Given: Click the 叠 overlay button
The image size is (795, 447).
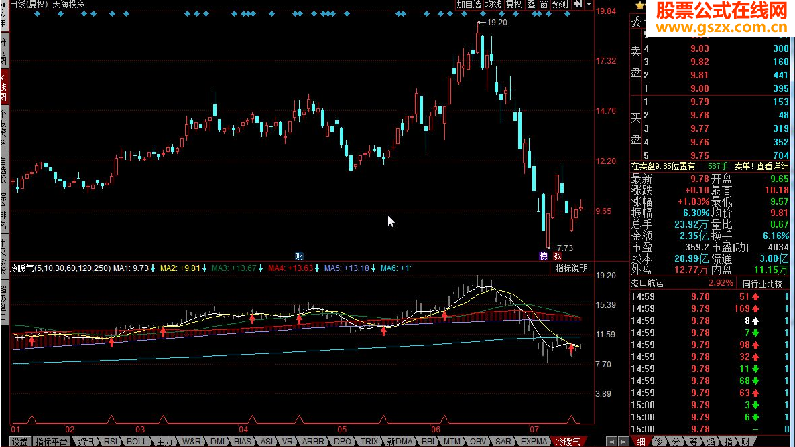Looking at the screenshot, I should click(531, 5).
